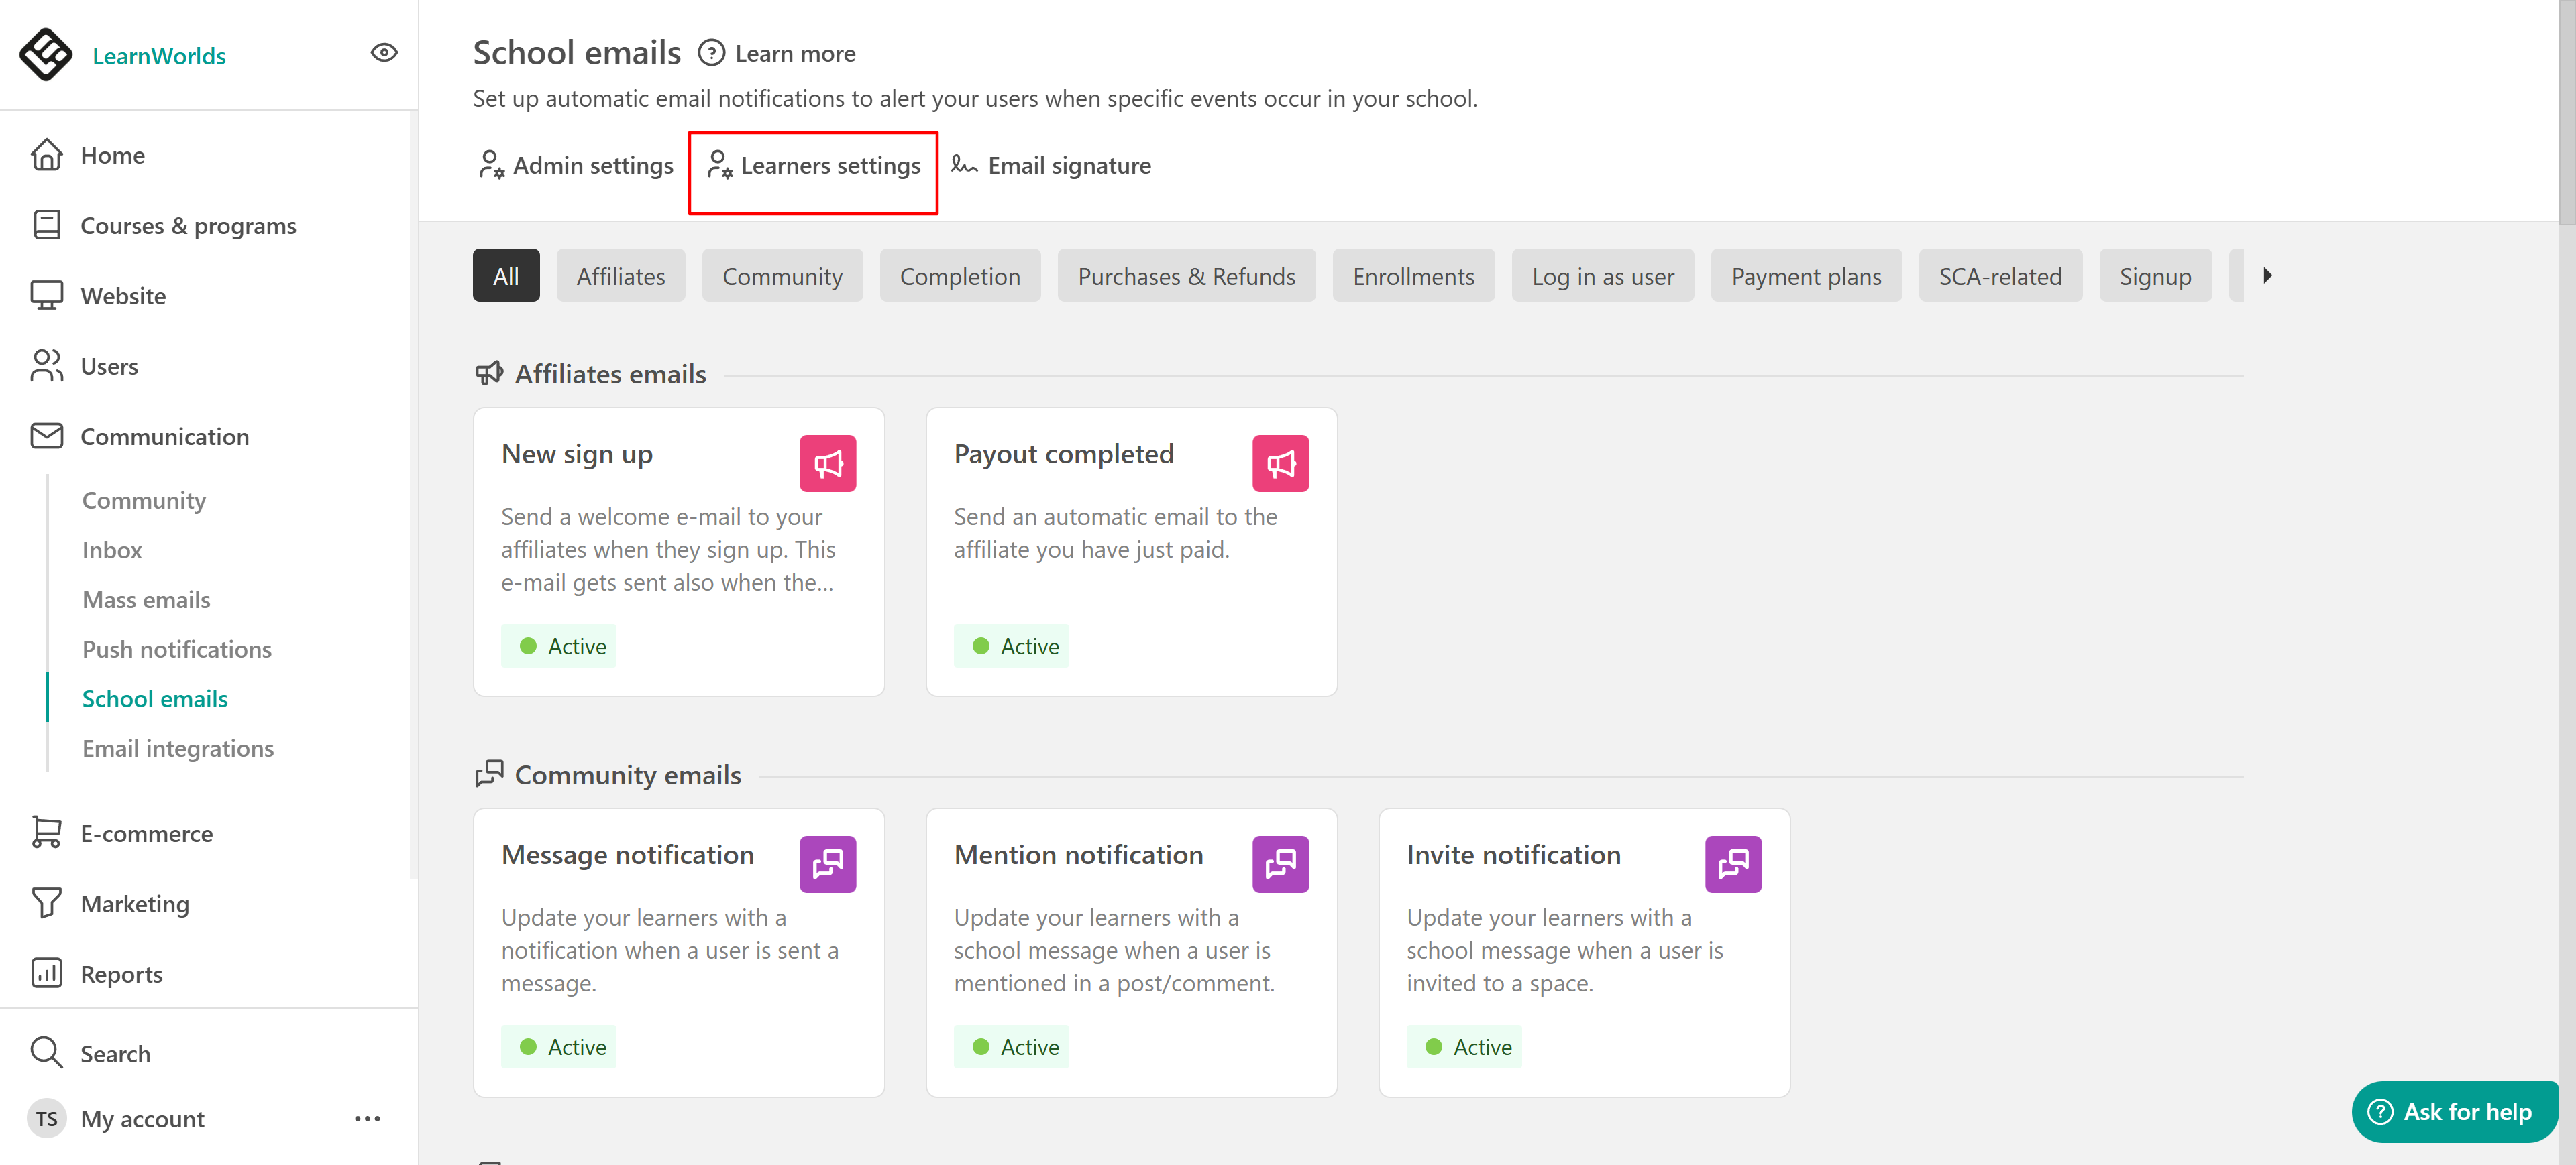Toggle Active status on Payout completed

point(1012,646)
